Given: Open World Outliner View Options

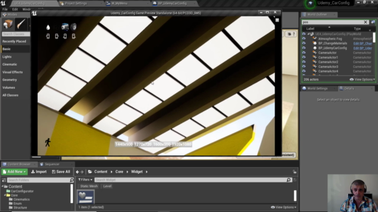Looking at the screenshot, I should coord(362,79).
